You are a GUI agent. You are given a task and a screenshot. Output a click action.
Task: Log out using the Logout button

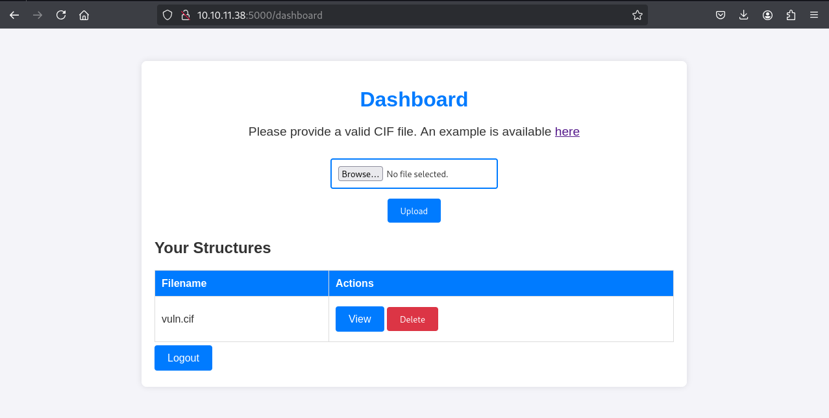[183, 358]
